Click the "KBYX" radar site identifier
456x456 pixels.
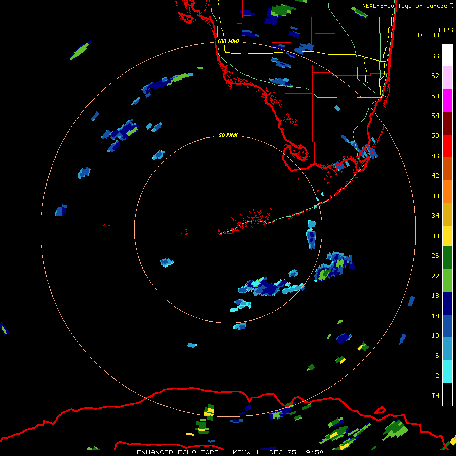coord(243,452)
